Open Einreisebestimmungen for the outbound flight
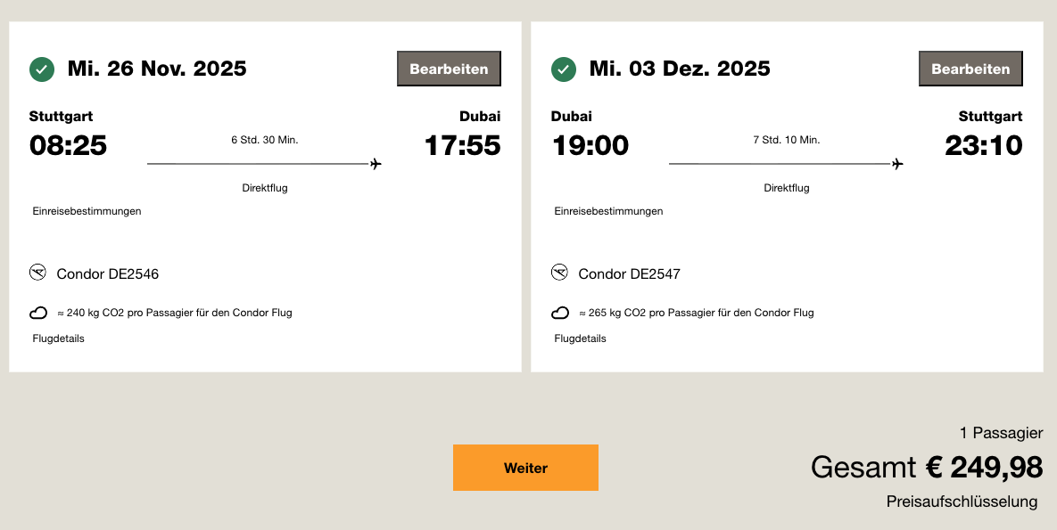The width and height of the screenshot is (1057, 530). [87, 211]
